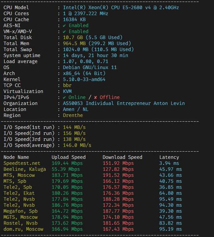
Task: Select the bbr TCP CC value
Action: click(x=67, y=85)
